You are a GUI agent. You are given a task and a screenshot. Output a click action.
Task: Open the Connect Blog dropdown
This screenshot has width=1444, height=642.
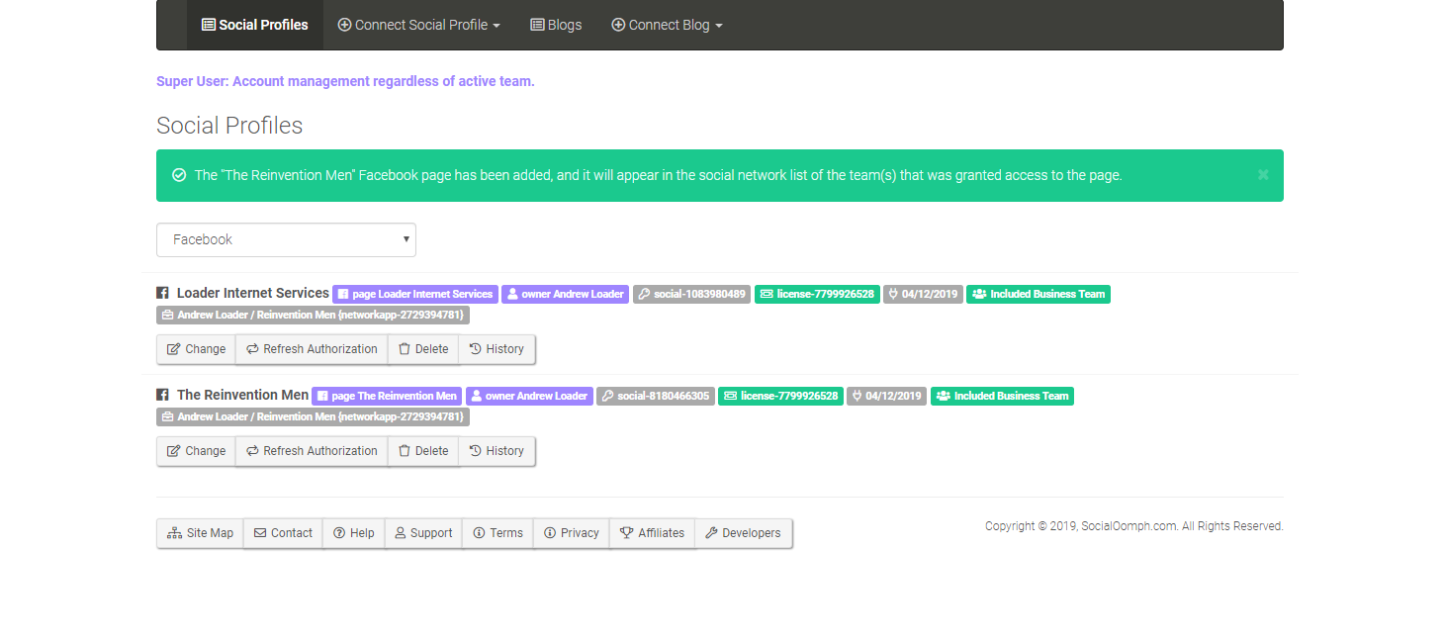tap(667, 25)
